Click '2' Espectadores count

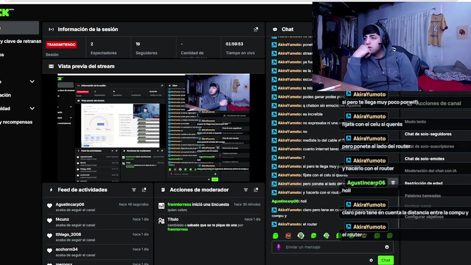coord(92,44)
